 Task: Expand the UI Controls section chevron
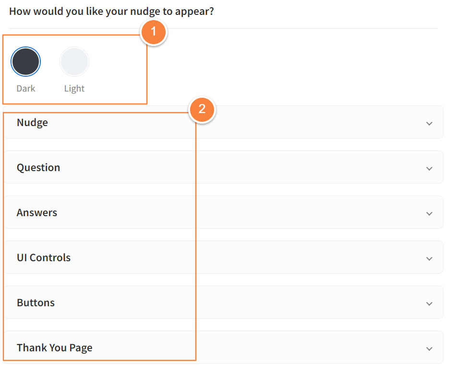(x=429, y=259)
